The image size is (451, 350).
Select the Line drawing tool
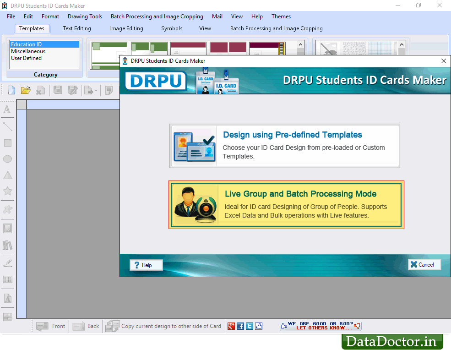click(x=7, y=126)
